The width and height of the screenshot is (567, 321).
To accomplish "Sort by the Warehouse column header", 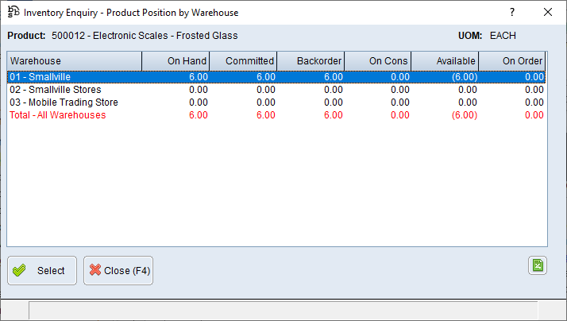I will tap(74, 61).
